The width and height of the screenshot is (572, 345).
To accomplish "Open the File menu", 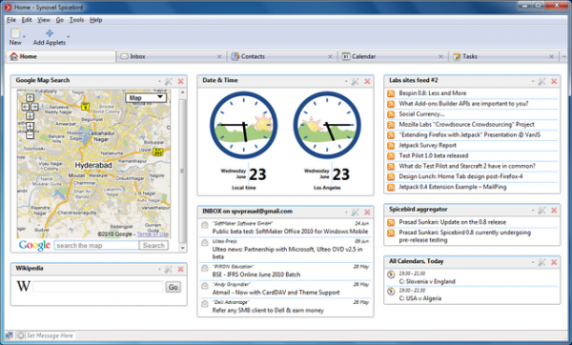I will [x=11, y=20].
